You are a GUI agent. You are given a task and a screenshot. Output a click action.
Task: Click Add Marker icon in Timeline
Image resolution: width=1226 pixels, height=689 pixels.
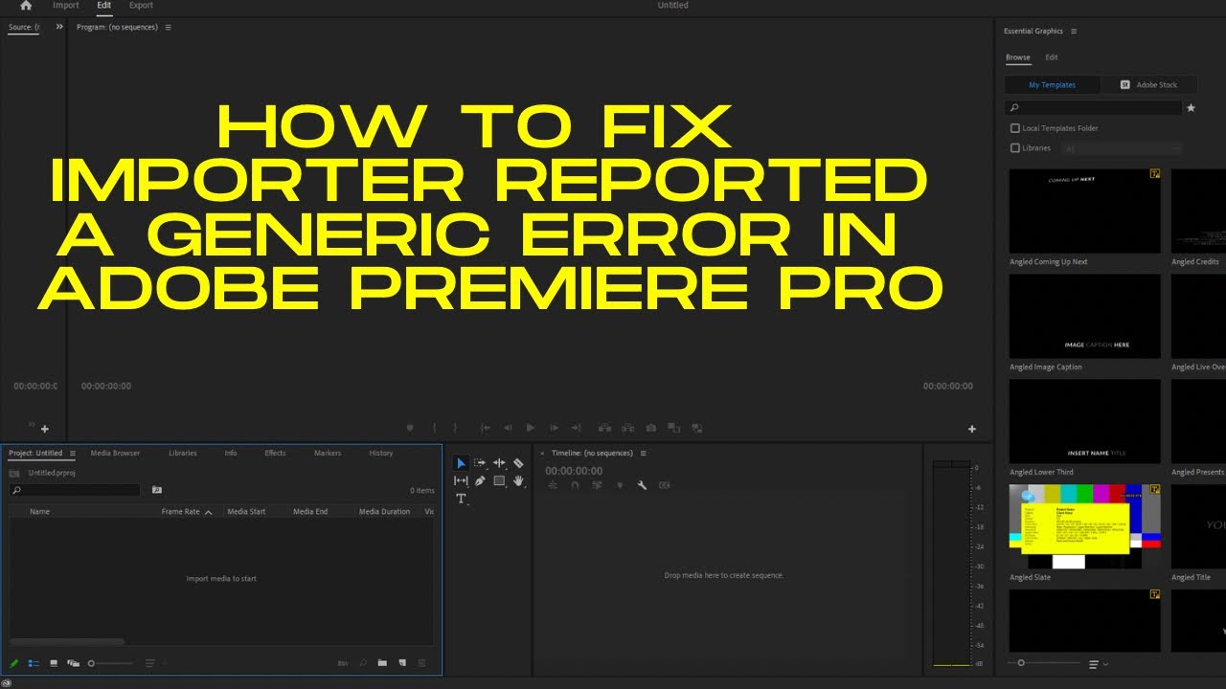[x=620, y=485]
